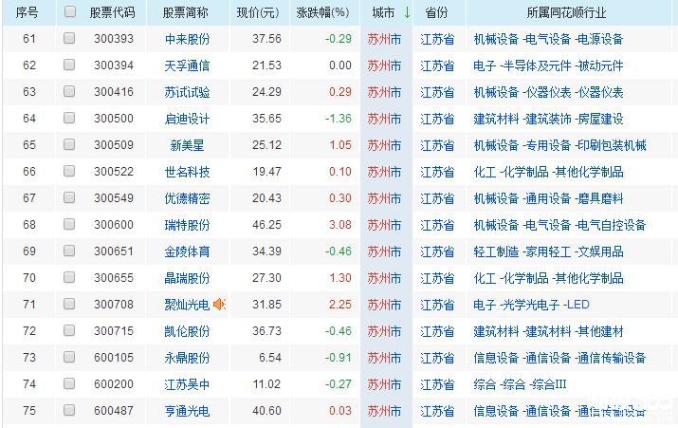Open stock link 金陵体育
The image size is (678, 428).
coord(187,251)
